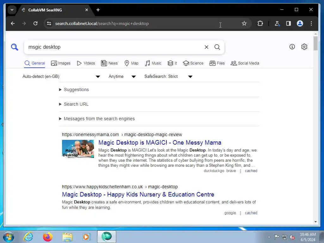Open the Windows Start menu
Screen dimensions: 324x243
pos(9,237)
